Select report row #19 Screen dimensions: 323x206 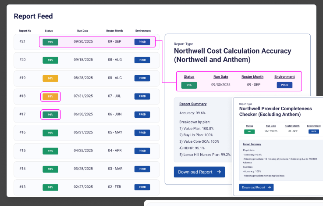(86, 78)
